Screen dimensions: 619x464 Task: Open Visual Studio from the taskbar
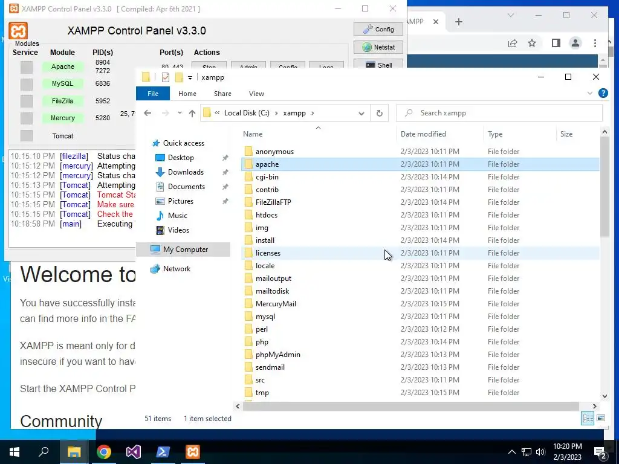pos(134,452)
